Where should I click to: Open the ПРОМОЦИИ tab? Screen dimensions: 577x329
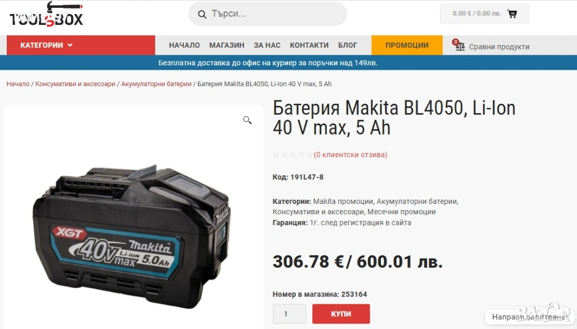click(x=407, y=45)
